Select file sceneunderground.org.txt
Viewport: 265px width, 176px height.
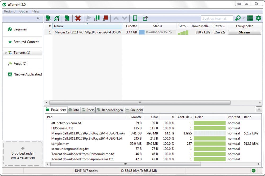70,149
